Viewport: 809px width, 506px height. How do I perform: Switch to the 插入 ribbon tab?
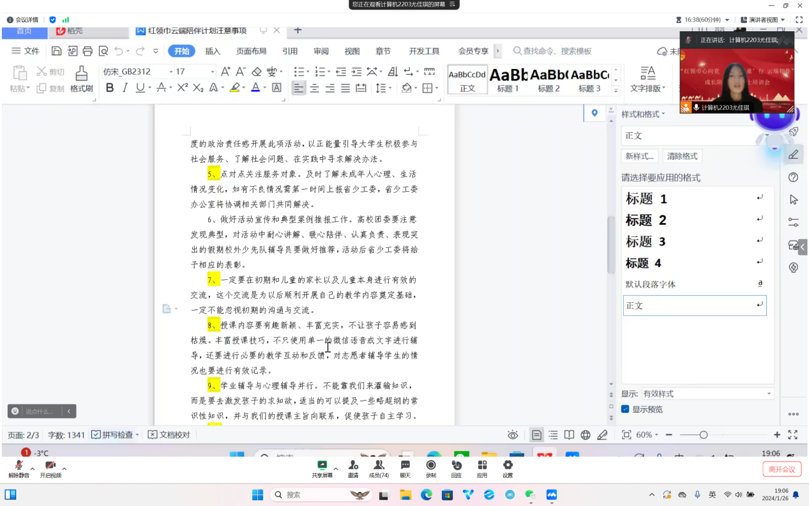[213, 51]
